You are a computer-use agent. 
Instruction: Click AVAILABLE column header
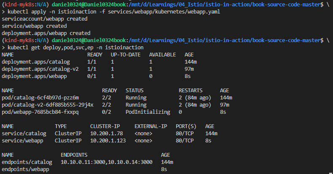(x=162, y=55)
